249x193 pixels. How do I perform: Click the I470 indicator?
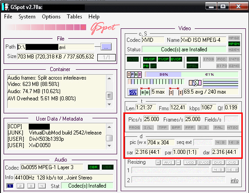coord(234,59)
